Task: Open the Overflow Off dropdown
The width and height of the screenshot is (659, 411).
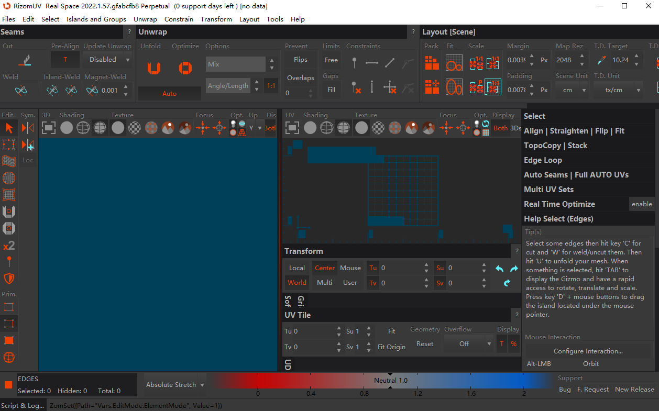Action: point(469,344)
